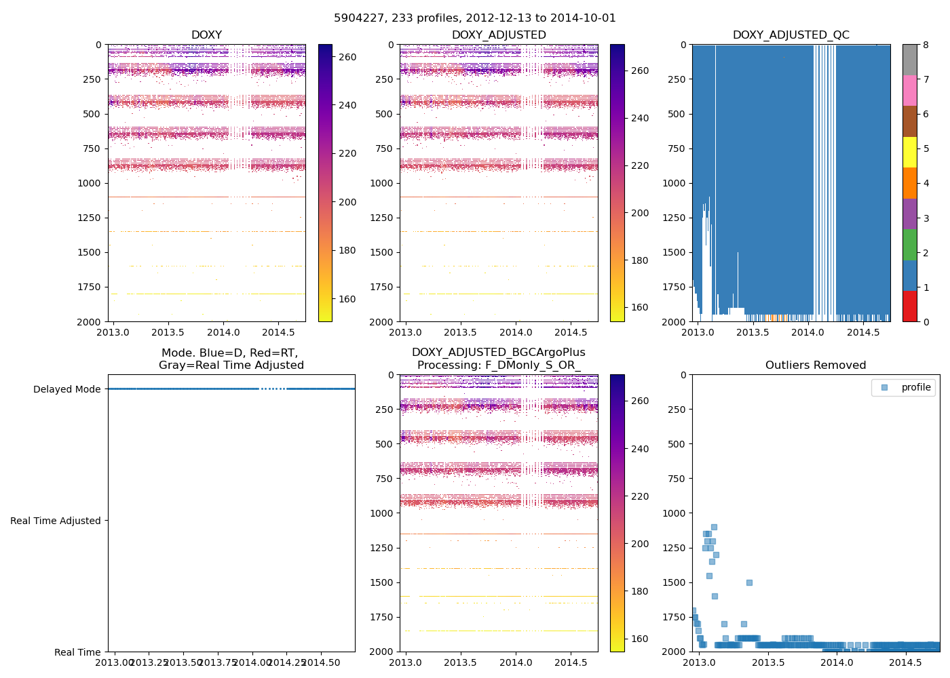Viewport: 950px width, 678px height.
Task: Click the colorbar beside the DOXY plot
Action: click(325, 183)
